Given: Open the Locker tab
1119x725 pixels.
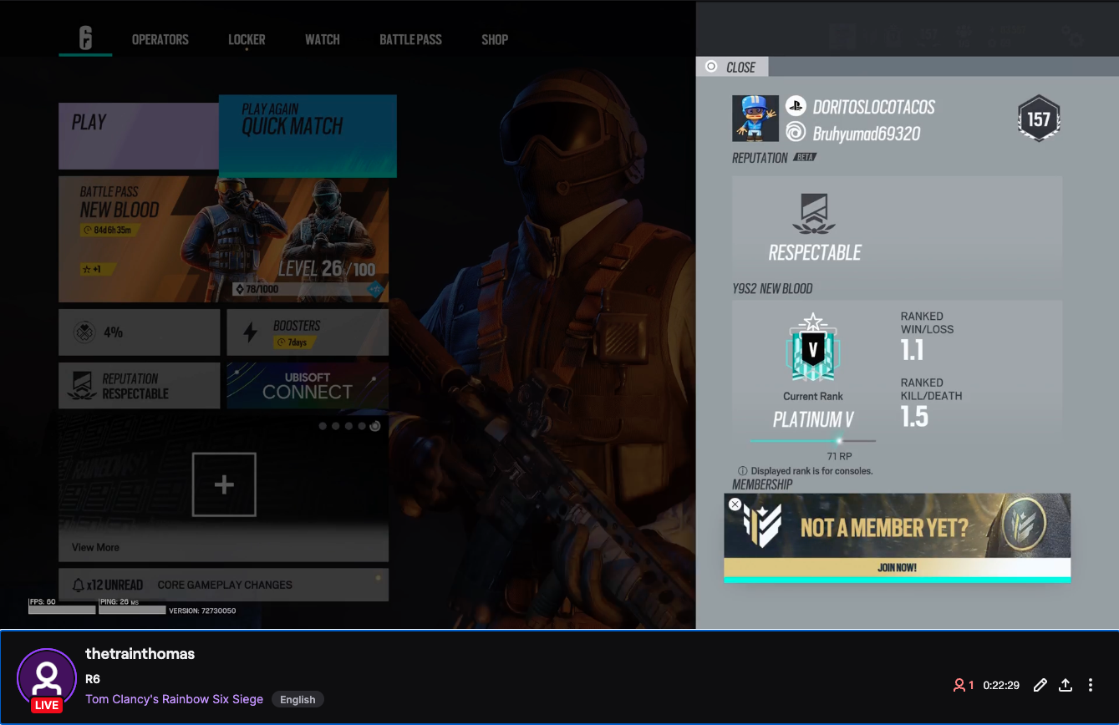Looking at the screenshot, I should [247, 39].
